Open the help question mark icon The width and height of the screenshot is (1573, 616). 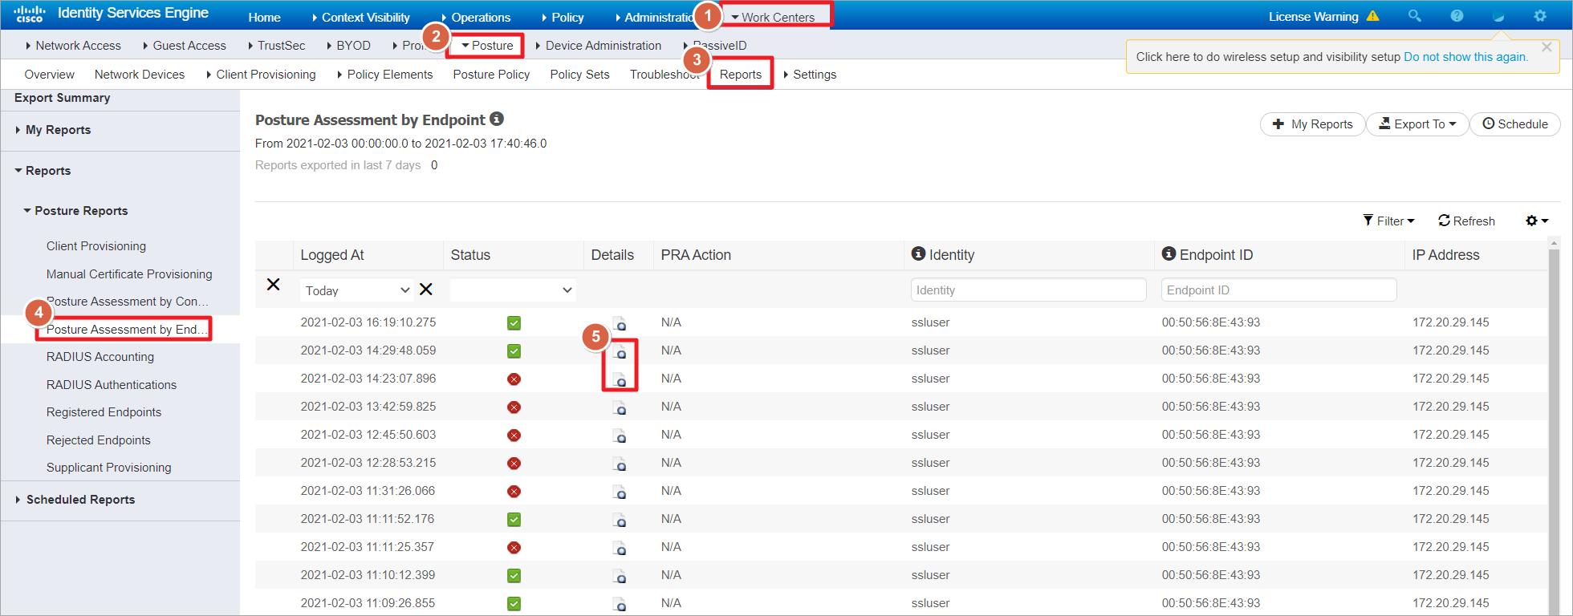coord(1457,16)
